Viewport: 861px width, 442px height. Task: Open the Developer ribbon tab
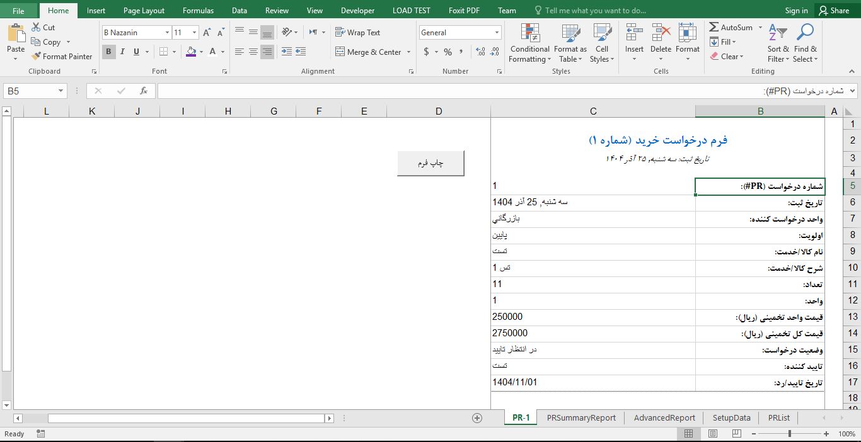(x=357, y=10)
